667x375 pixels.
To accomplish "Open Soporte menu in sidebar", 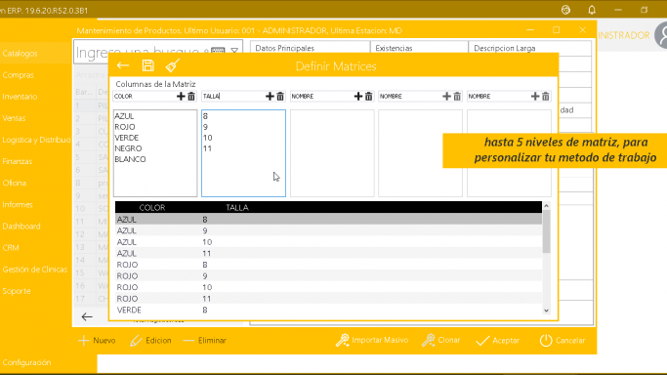I will point(17,291).
